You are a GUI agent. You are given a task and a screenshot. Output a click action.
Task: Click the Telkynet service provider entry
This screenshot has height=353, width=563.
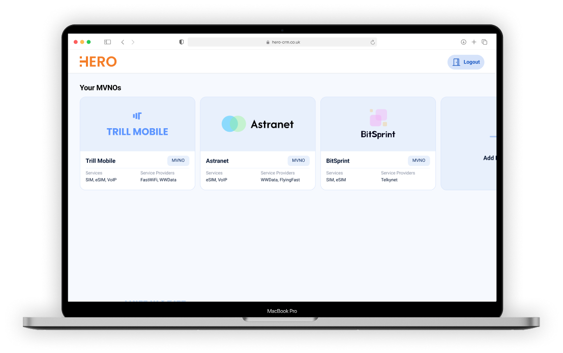point(389,180)
